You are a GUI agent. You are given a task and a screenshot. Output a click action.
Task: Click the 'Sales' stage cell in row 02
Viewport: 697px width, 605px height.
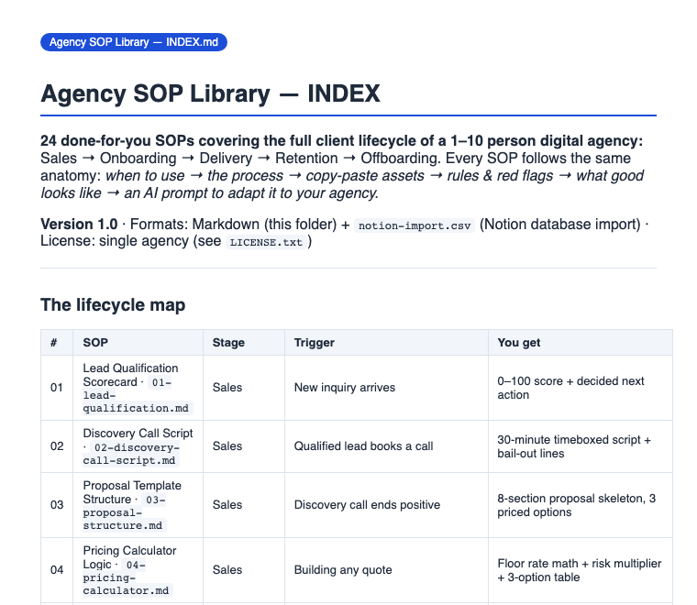tap(244, 446)
